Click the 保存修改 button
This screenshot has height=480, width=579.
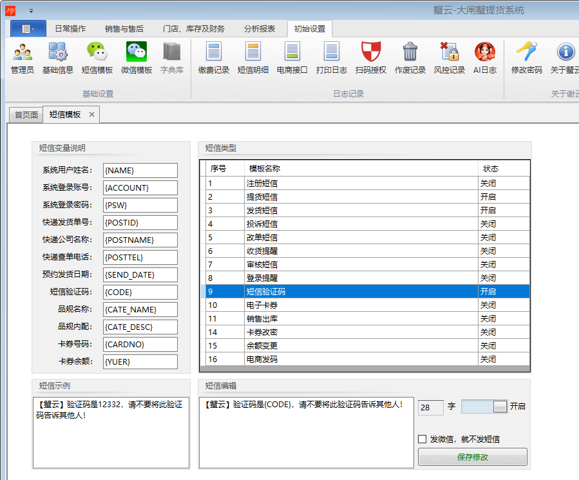[473, 457]
